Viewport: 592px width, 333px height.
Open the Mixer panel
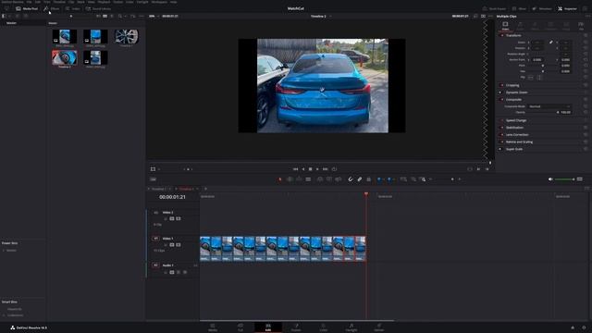(x=520, y=8)
